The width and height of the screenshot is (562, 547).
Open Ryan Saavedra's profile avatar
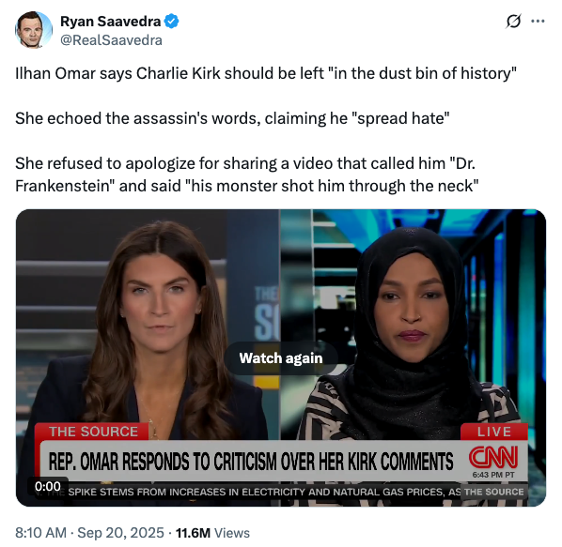point(34,30)
